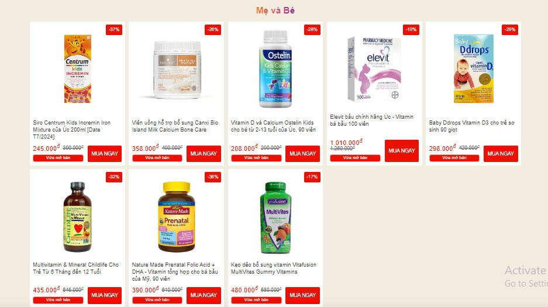Open Elevit bầu chính hãng Úc title
The width and height of the screenshot is (548, 307).
[372, 120]
